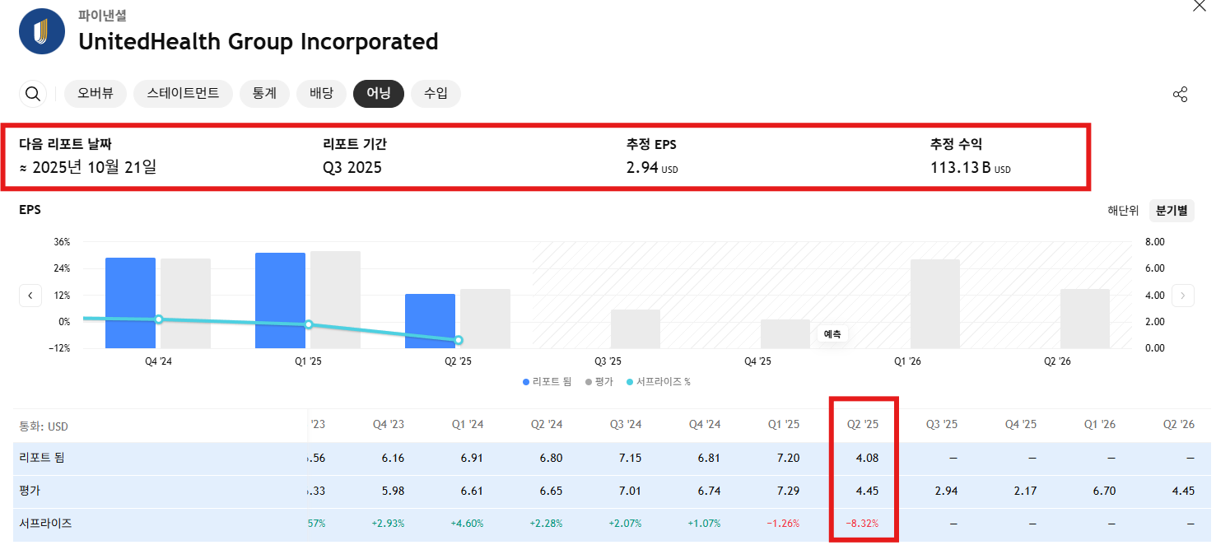Click the estimate value 5.98

click(393, 491)
